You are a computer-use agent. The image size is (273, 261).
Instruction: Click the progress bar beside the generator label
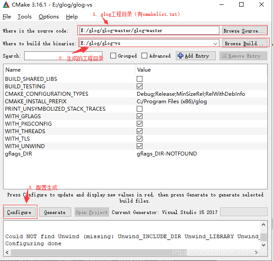click(244, 212)
